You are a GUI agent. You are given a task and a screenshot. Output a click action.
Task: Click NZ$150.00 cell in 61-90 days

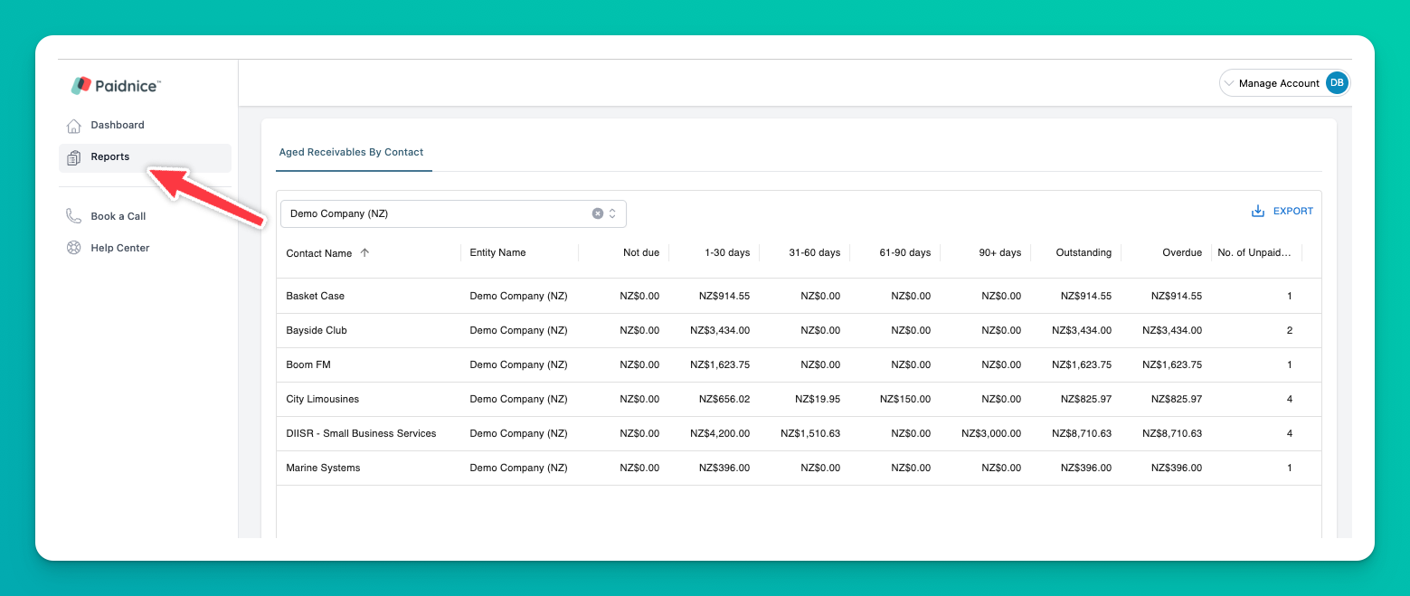point(905,399)
